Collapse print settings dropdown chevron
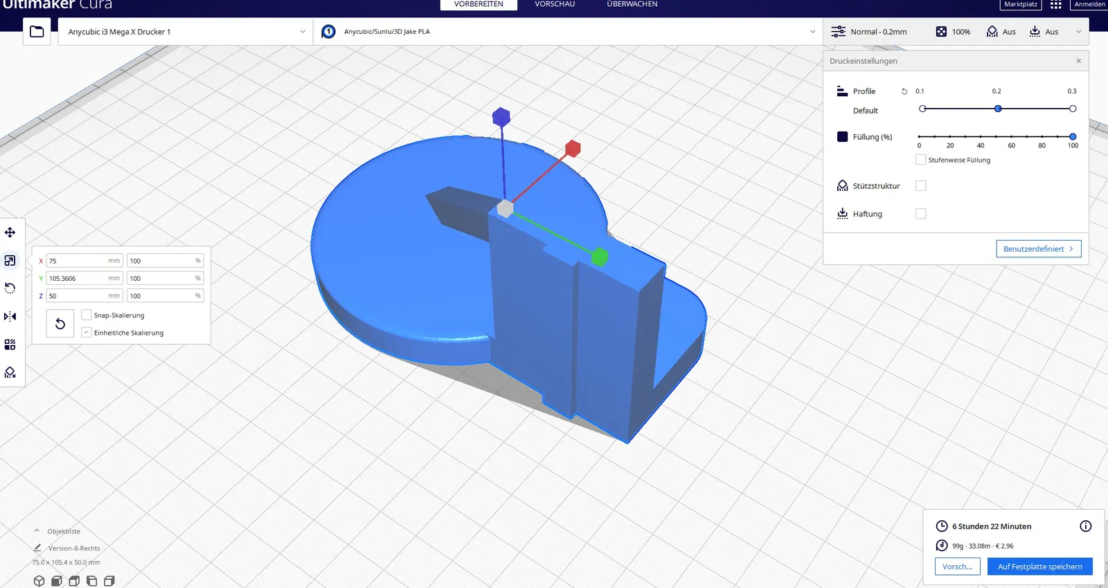 (x=1078, y=32)
